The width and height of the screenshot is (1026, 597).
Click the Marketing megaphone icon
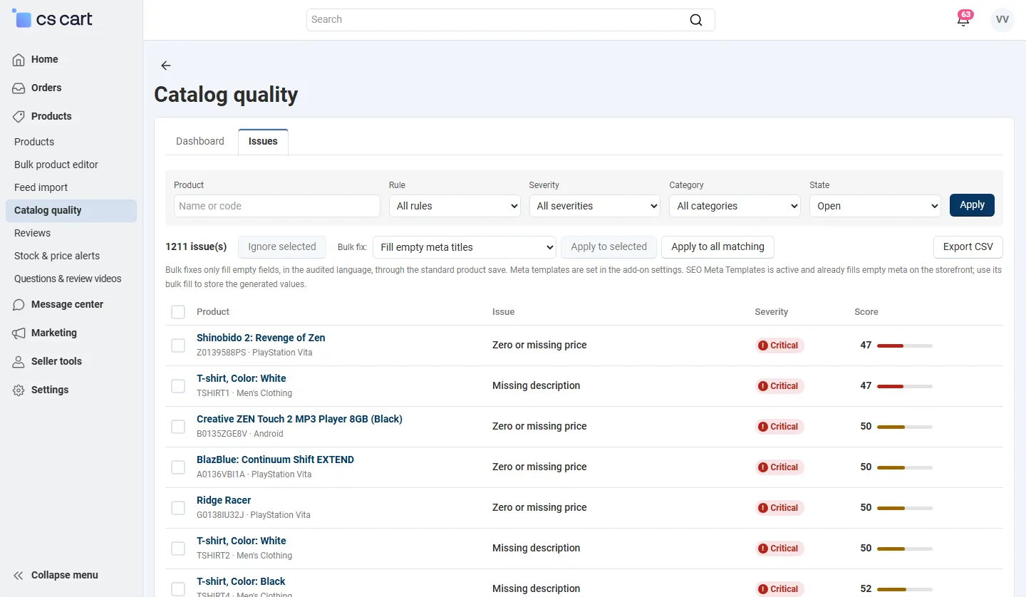(x=19, y=333)
